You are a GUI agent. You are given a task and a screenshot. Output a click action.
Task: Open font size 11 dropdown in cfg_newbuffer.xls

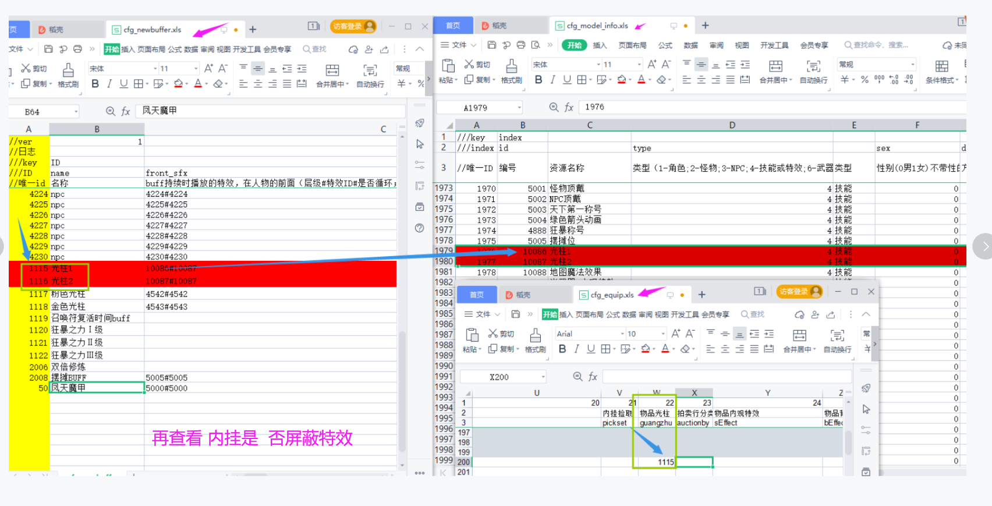[196, 69]
